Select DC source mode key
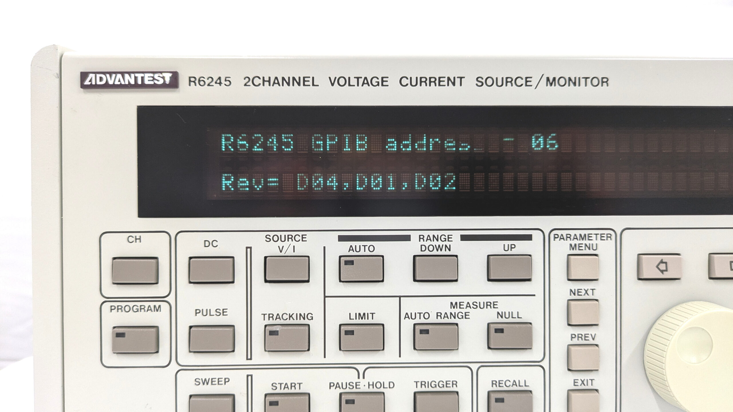 (211, 270)
